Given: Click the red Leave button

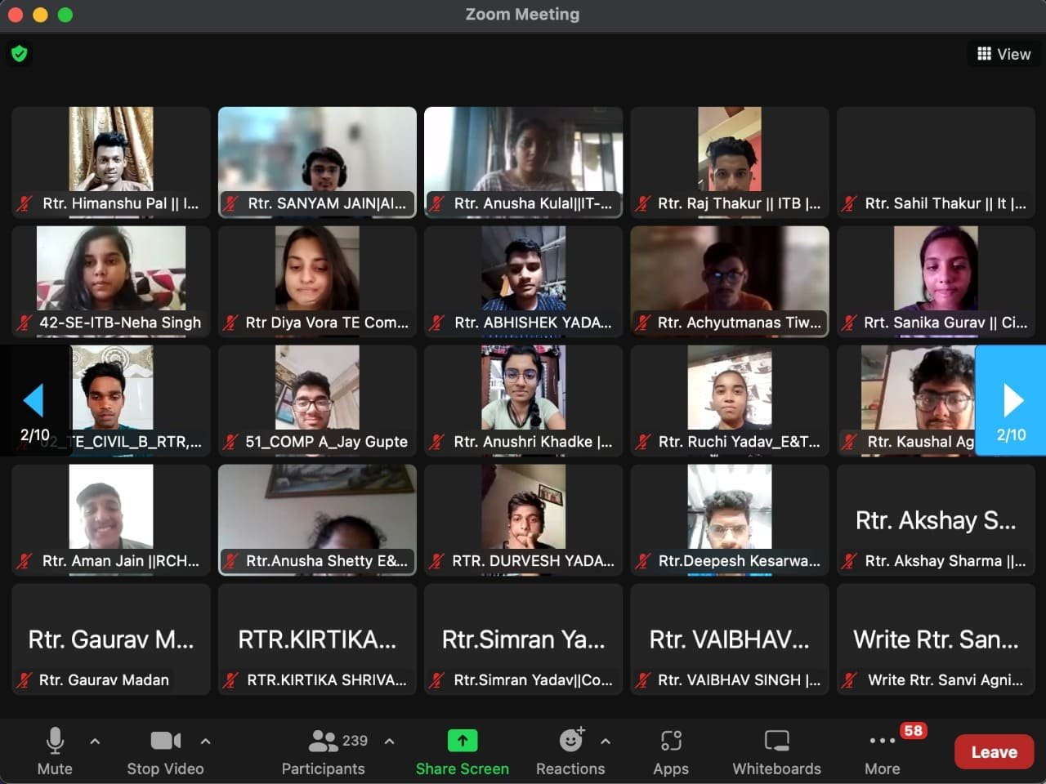Looking at the screenshot, I should pyautogui.click(x=994, y=752).
